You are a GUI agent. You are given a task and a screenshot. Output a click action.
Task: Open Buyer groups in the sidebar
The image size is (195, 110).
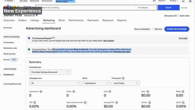click(9, 54)
